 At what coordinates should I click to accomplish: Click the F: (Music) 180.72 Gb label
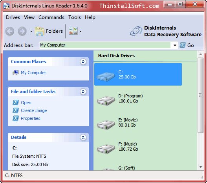click(128, 147)
